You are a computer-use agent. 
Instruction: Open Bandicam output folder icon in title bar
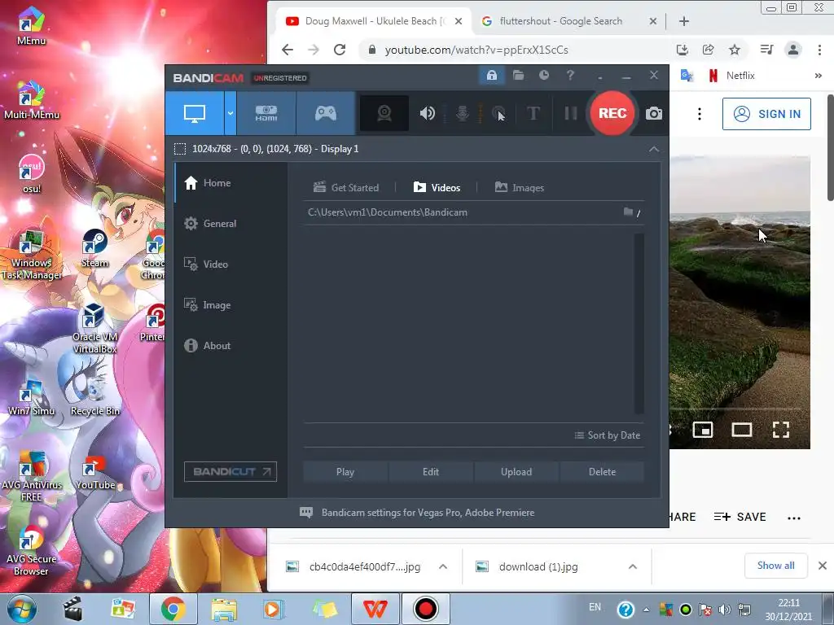(x=518, y=76)
